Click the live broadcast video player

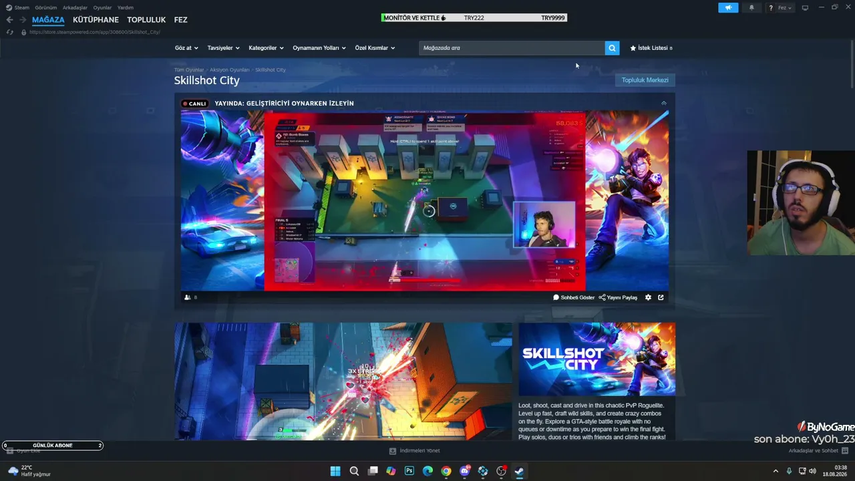(425, 200)
